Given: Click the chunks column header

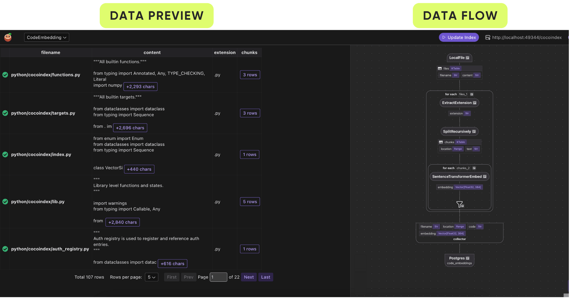Looking at the screenshot, I should pos(249,52).
